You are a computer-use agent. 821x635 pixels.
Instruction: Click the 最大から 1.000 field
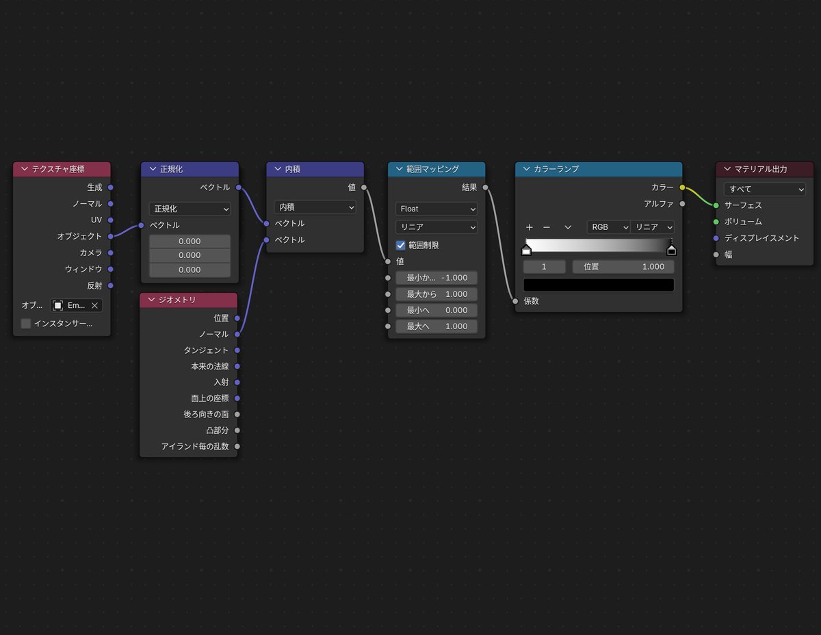point(436,294)
